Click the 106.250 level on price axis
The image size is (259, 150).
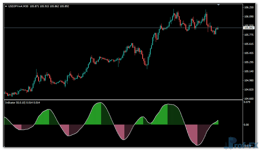(x=249, y=7)
